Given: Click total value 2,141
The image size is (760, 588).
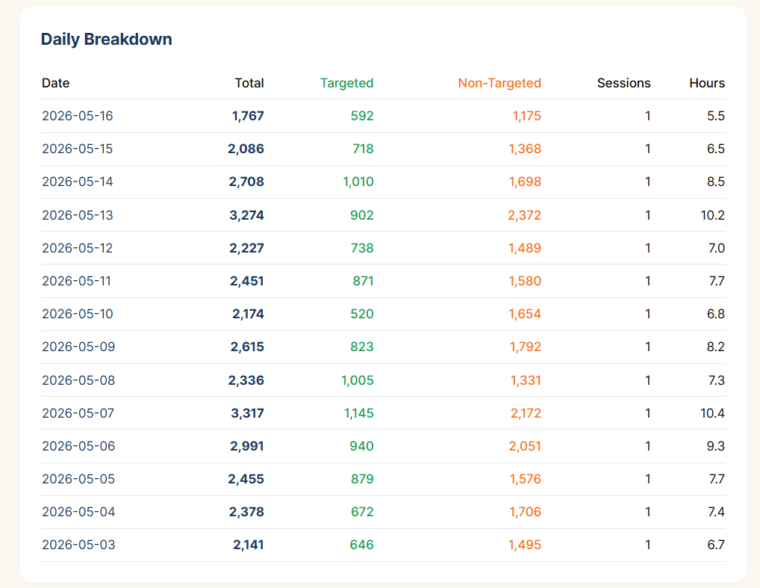Looking at the screenshot, I should 248,545.
